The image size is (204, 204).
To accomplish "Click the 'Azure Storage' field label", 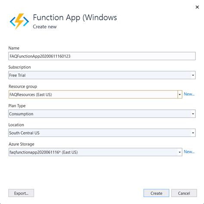I will coord(22,144).
